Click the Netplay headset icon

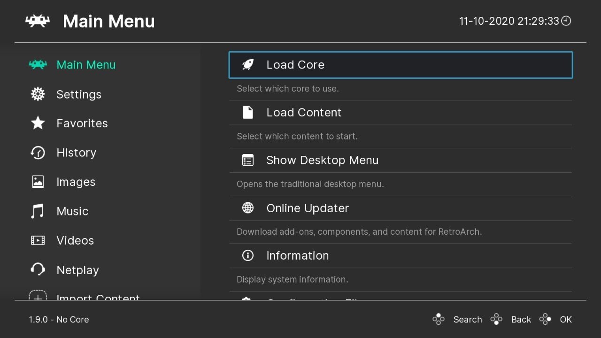click(x=38, y=269)
